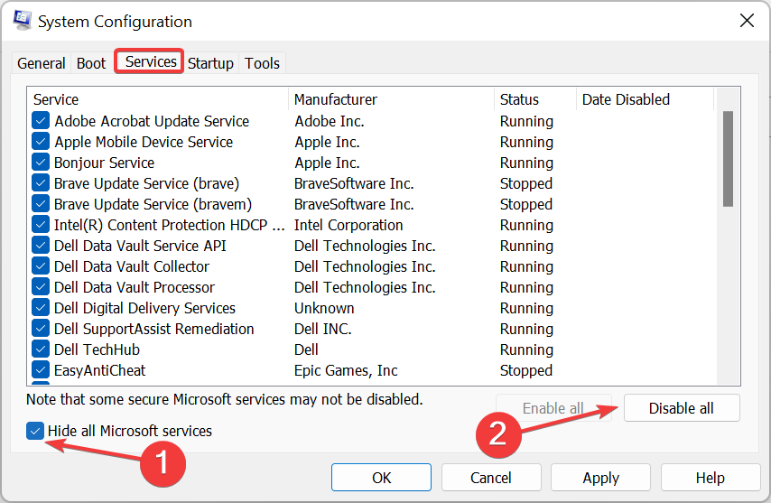
Task: Open the Boot tab
Action: coord(91,63)
